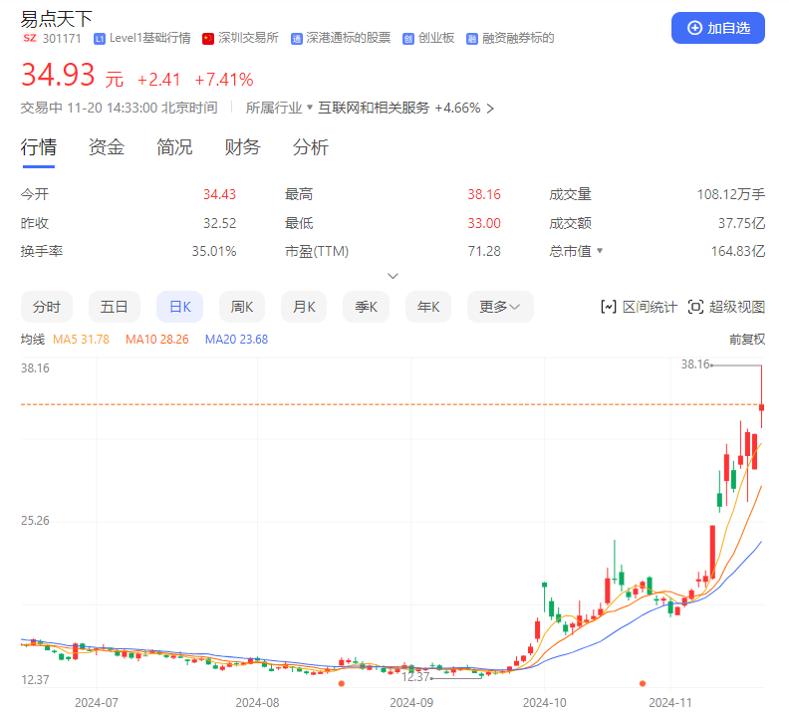Click the Level1基础行情 L1 badge icon
The height and width of the screenshot is (714, 789).
(99, 39)
